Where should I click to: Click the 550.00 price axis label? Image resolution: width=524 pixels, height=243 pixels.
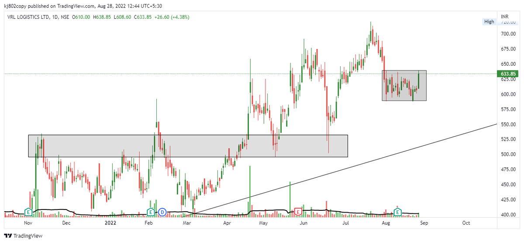pos(507,124)
